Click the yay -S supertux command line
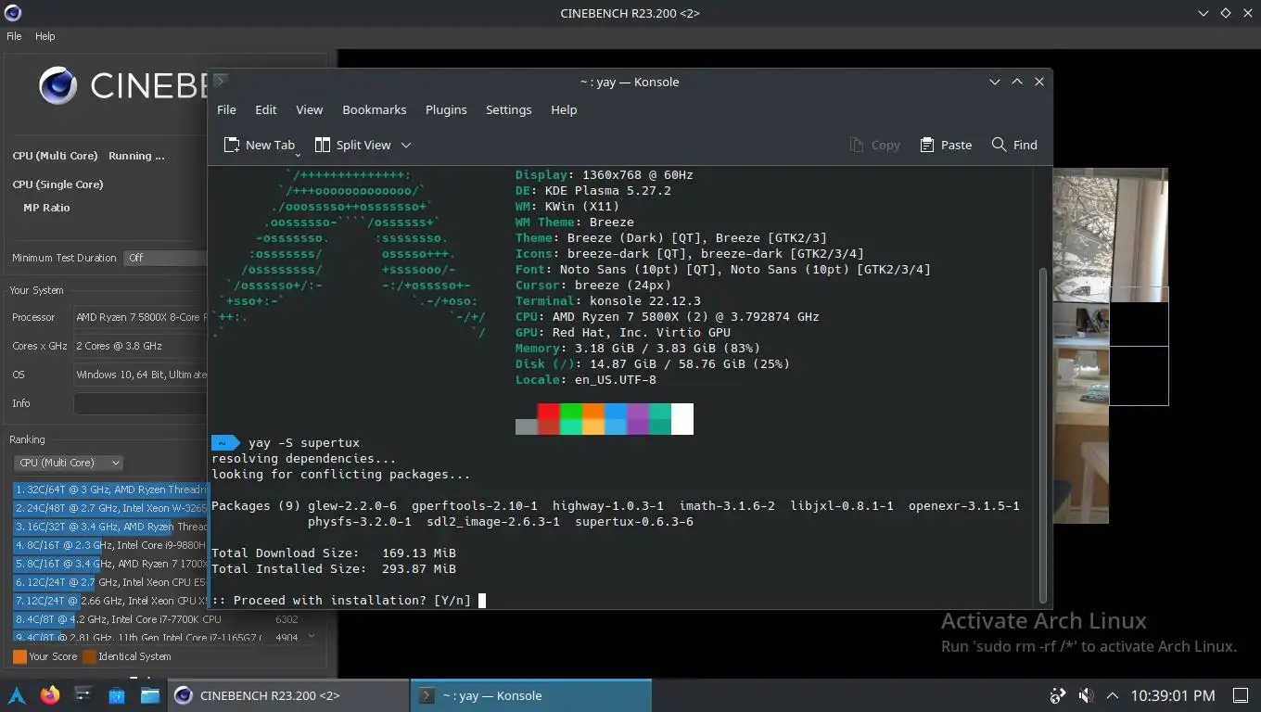Screen dimensions: 1261x712 click(304, 442)
